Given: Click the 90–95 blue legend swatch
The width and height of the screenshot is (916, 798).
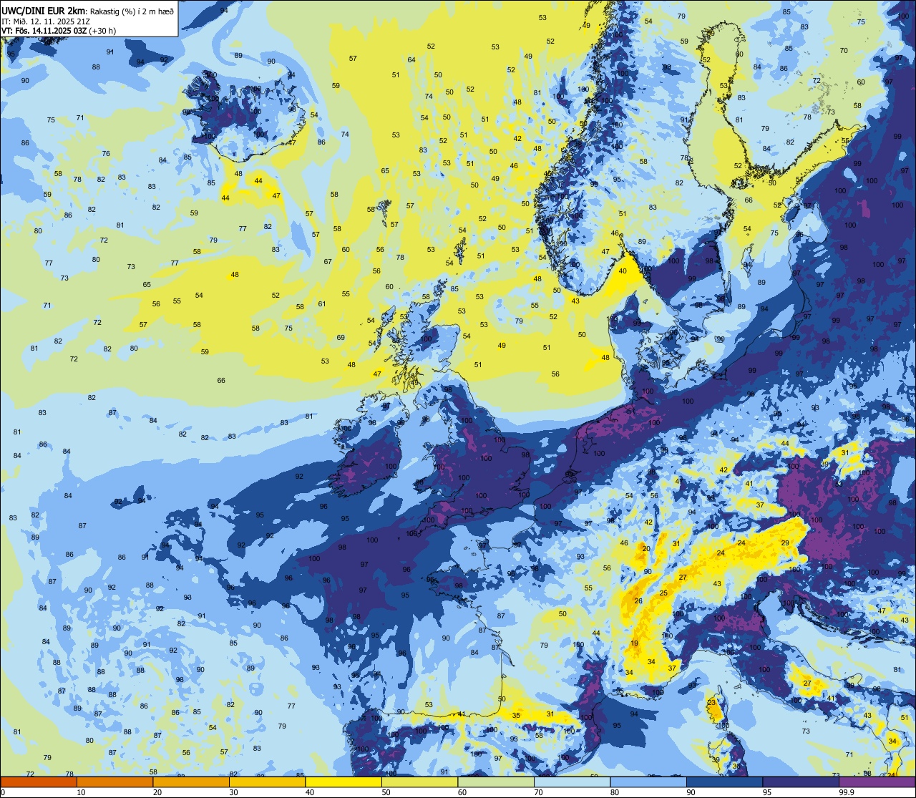Looking at the screenshot, I should tap(724, 782).
